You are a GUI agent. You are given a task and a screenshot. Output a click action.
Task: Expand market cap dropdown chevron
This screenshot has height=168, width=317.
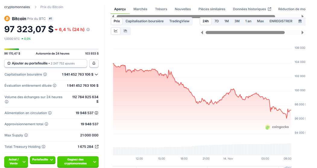(97, 74)
